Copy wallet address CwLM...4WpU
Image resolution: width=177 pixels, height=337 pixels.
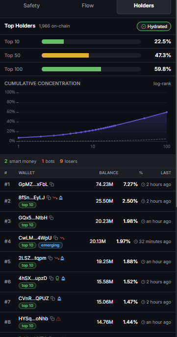(56, 238)
